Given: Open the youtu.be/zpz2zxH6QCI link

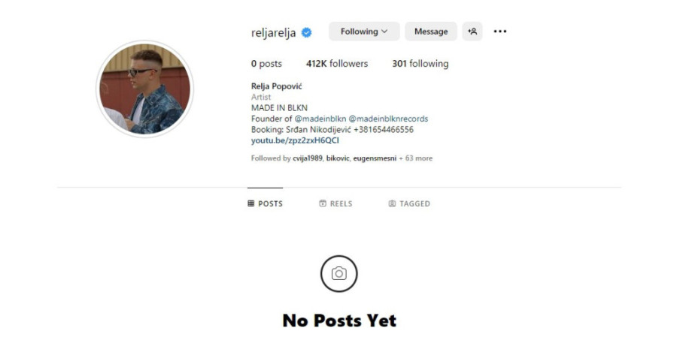Looking at the screenshot, I should 295,140.
